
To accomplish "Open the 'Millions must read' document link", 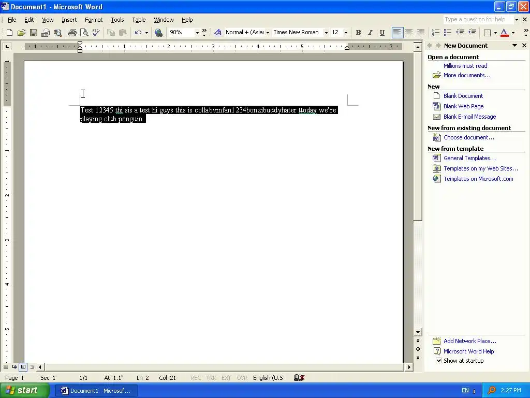I will tap(465, 66).
